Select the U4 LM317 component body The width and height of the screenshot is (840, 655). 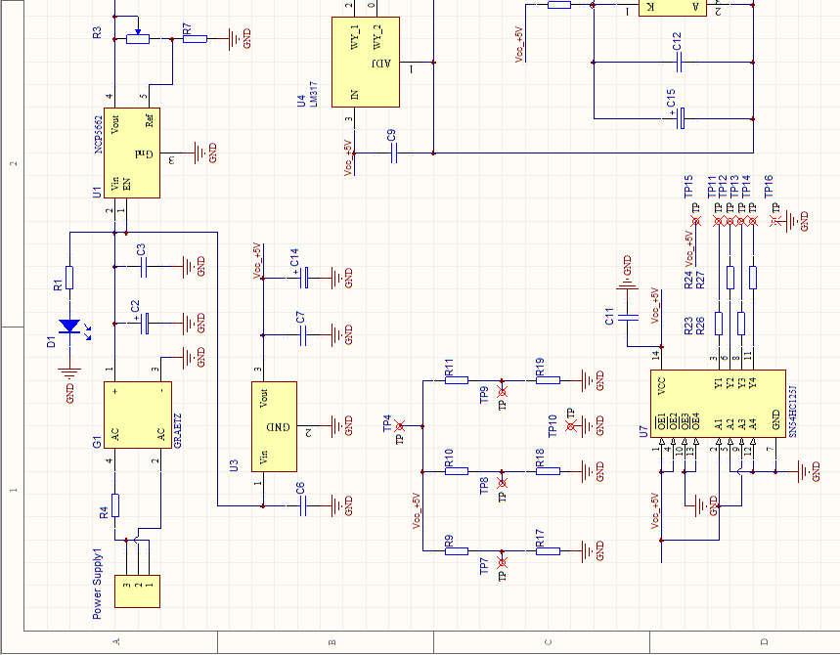(x=366, y=63)
